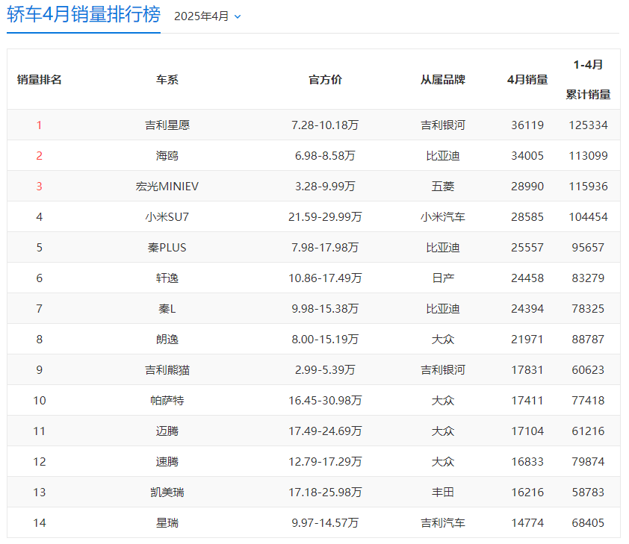Open the 吉利星愿 car series link
629x544 pixels.
tap(167, 125)
